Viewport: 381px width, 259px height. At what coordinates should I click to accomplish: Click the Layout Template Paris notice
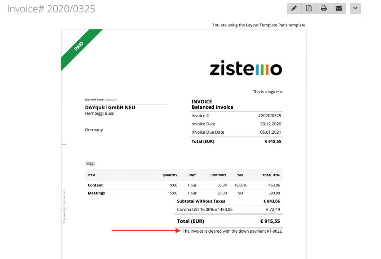[259, 25]
